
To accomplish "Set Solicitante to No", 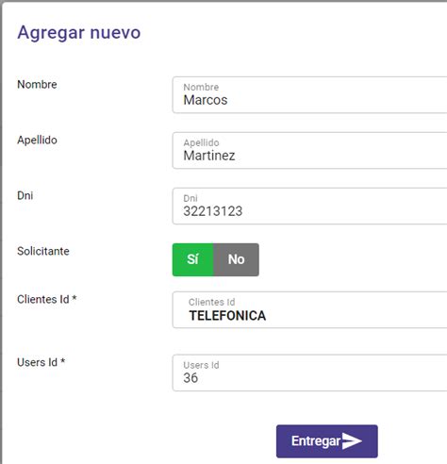I will [237, 259].
